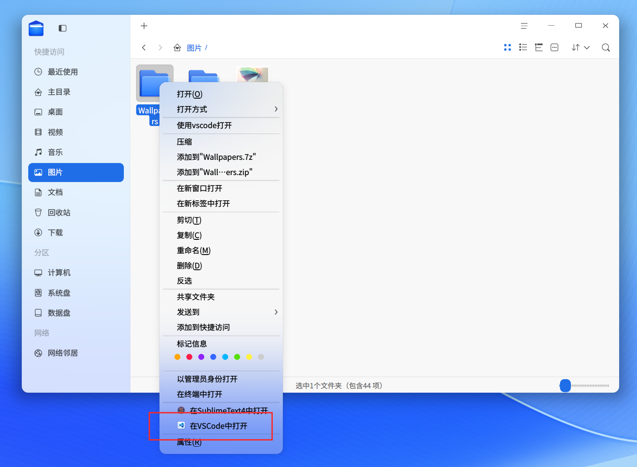Expand the 打开方式 submenu

(x=221, y=109)
